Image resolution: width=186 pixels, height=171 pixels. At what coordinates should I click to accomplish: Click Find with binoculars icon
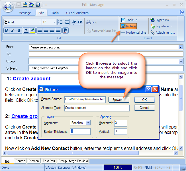pos(92,22)
